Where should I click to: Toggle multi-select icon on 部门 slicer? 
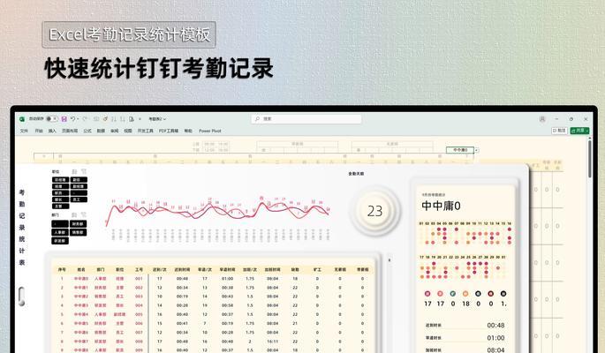click(74, 214)
